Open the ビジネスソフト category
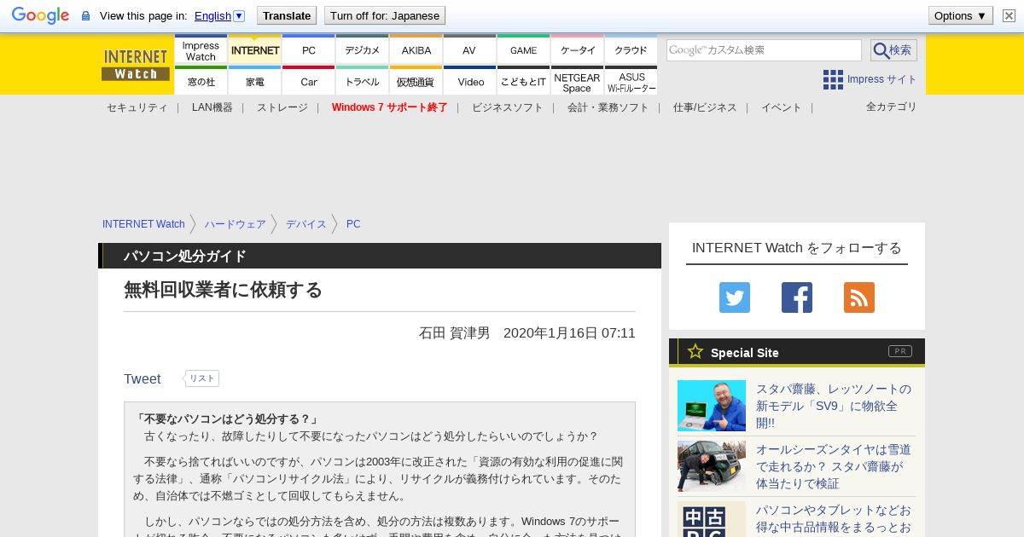The width and height of the screenshot is (1024, 537). [507, 107]
